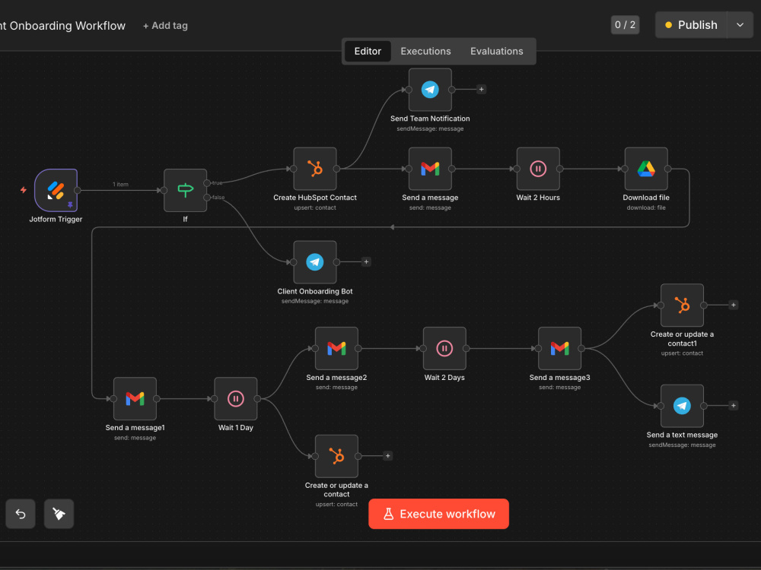Screen dimensions: 761x570
Task: Click the If node true output connector
Action: (x=207, y=183)
